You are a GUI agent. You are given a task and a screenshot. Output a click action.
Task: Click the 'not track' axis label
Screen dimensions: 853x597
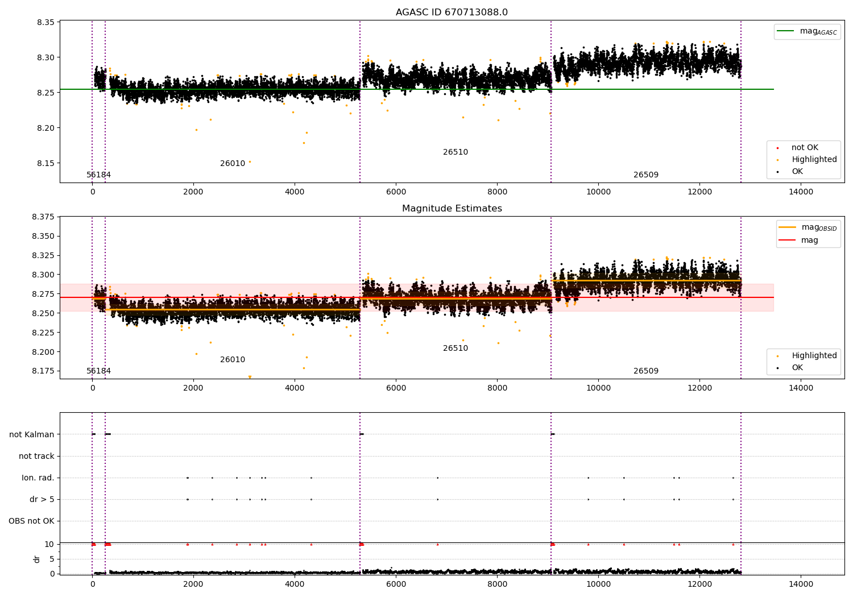click(36, 457)
